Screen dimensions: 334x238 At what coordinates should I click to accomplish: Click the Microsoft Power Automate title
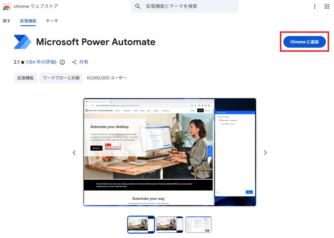coord(96,42)
